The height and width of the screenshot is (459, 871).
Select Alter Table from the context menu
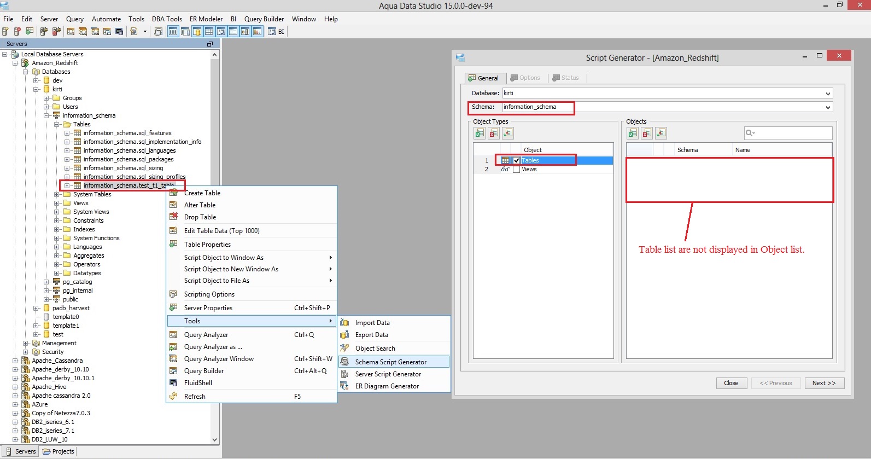point(252,205)
